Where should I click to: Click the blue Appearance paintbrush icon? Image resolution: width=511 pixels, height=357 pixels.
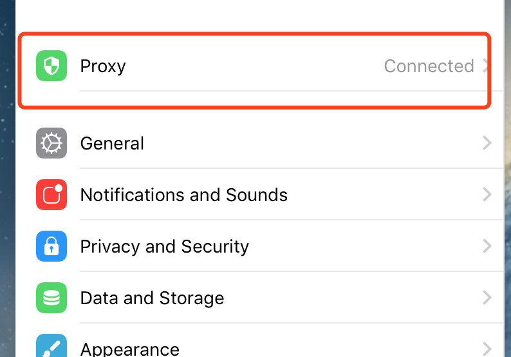click(51, 347)
